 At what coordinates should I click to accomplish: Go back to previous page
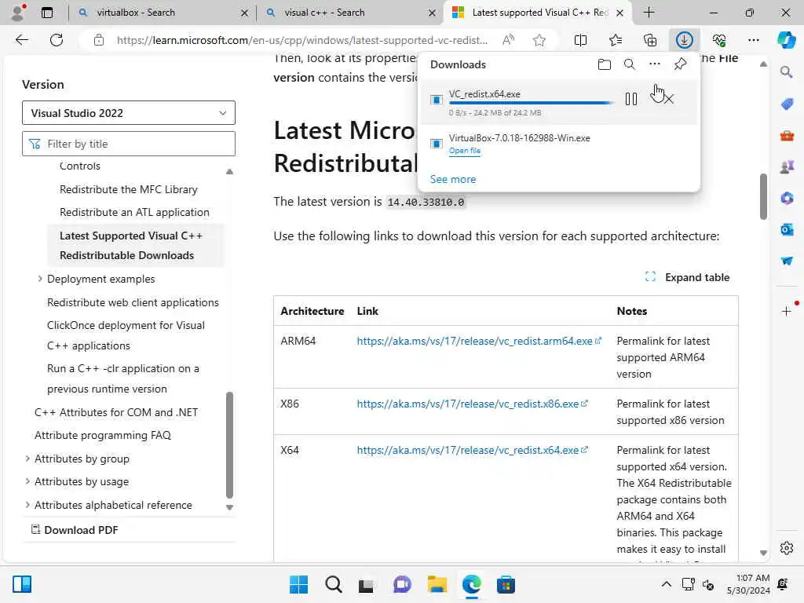point(21,40)
